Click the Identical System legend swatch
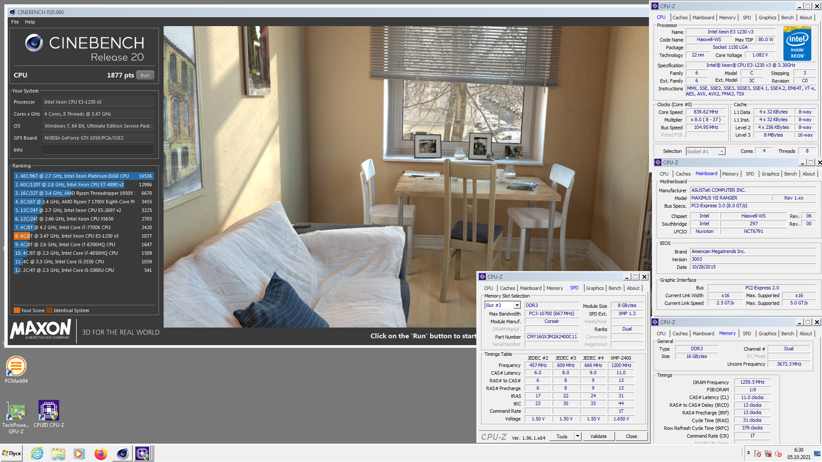Image resolution: width=822 pixels, height=462 pixels. coord(49,310)
